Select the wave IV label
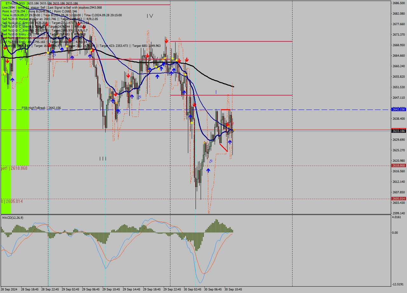The height and width of the screenshot is (293, 407). (x=150, y=16)
